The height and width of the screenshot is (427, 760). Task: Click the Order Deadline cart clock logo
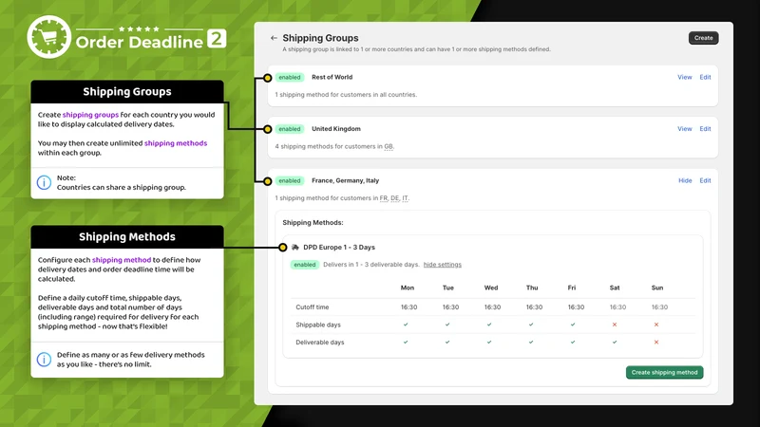pos(49,37)
